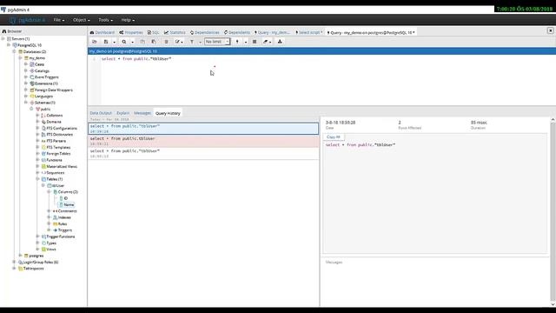
Task: Expand the postgres database node
Action: click(20, 256)
